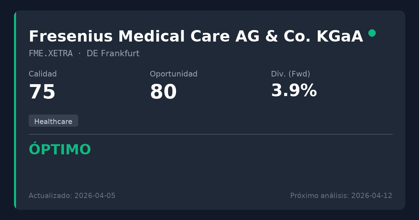Select the Healthcare sector tag
419x220 pixels.
click(53, 121)
